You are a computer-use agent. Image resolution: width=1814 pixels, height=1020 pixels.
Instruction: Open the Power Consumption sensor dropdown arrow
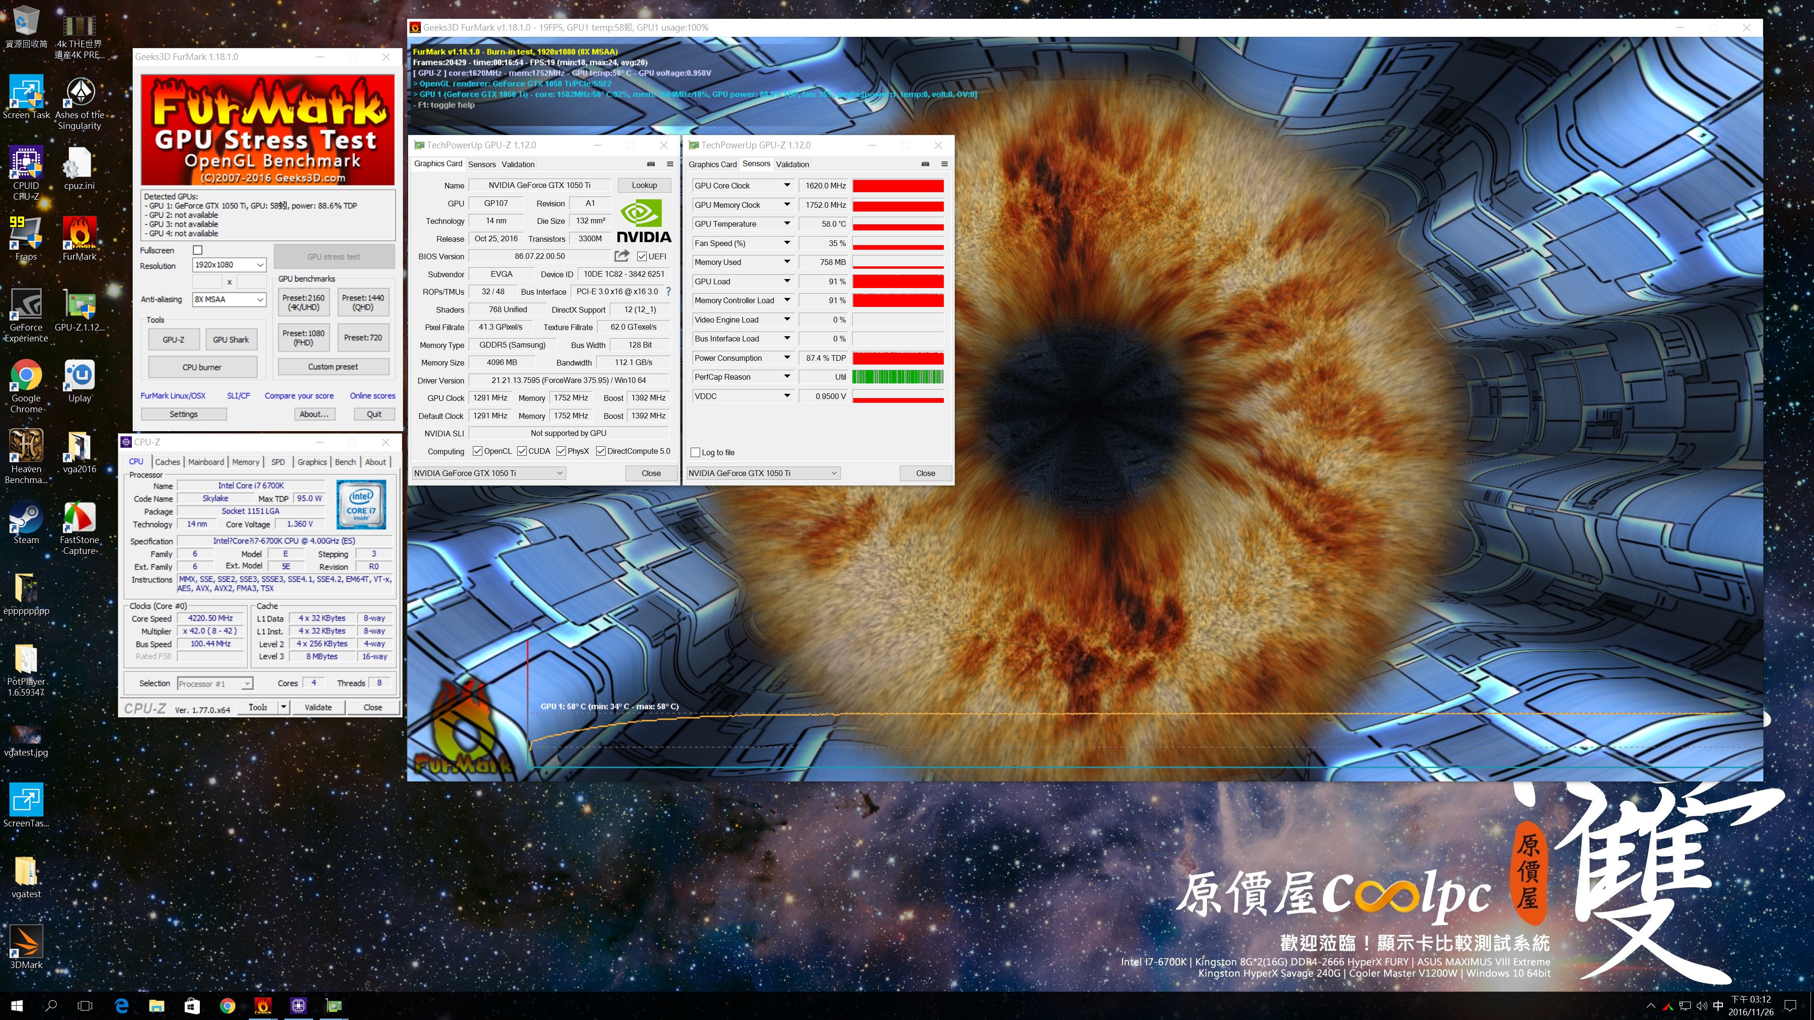point(787,357)
